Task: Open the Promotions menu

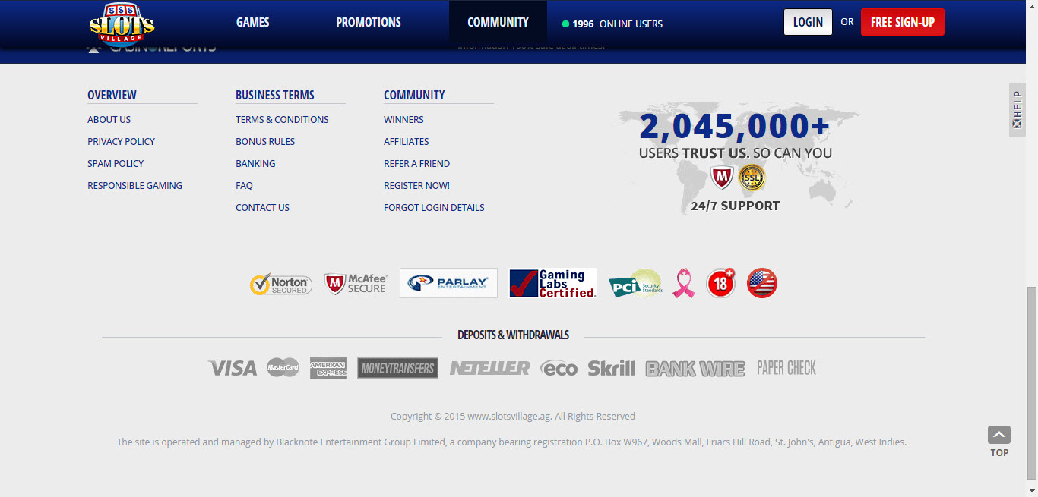Action: pos(369,23)
